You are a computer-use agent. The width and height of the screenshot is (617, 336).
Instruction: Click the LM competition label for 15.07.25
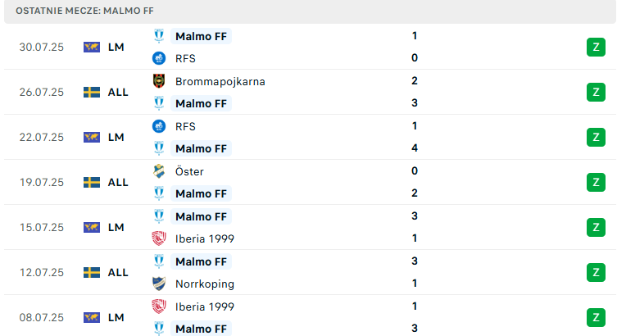click(116, 227)
